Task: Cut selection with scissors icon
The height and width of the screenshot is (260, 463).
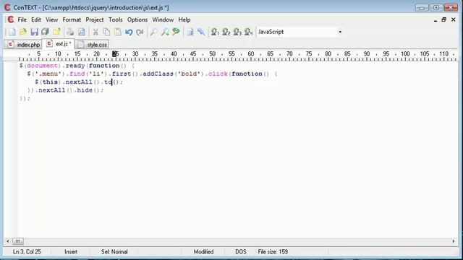Action: pos(95,32)
